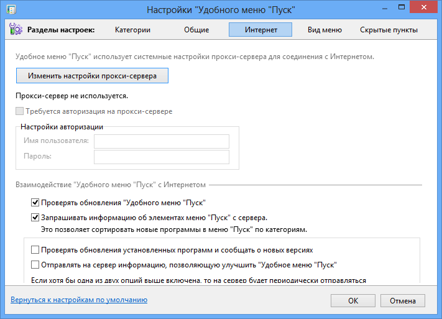The width and height of the screenshot is (442, 319).
Task: Open the Скрытые пункты tab
Action: click(x=389, y=29)
